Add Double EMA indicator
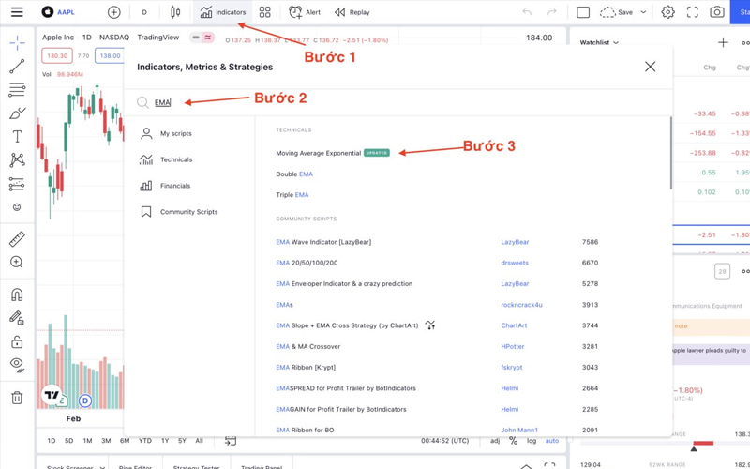This screenshot has height=469, width=750. [294, 174]
